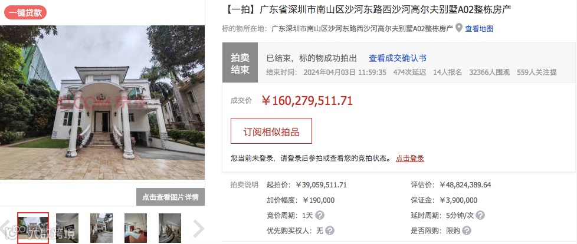Click 点击查看图片详情 overlay button
Viewport: 577px width, 244px height.
pos(171,197)
